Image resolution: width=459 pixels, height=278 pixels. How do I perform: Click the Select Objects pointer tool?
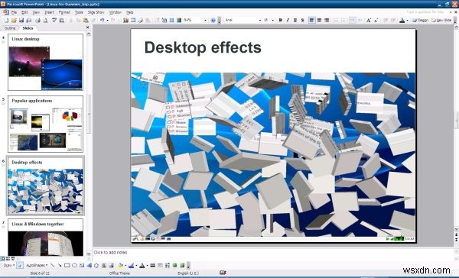[x=20, y=265]
